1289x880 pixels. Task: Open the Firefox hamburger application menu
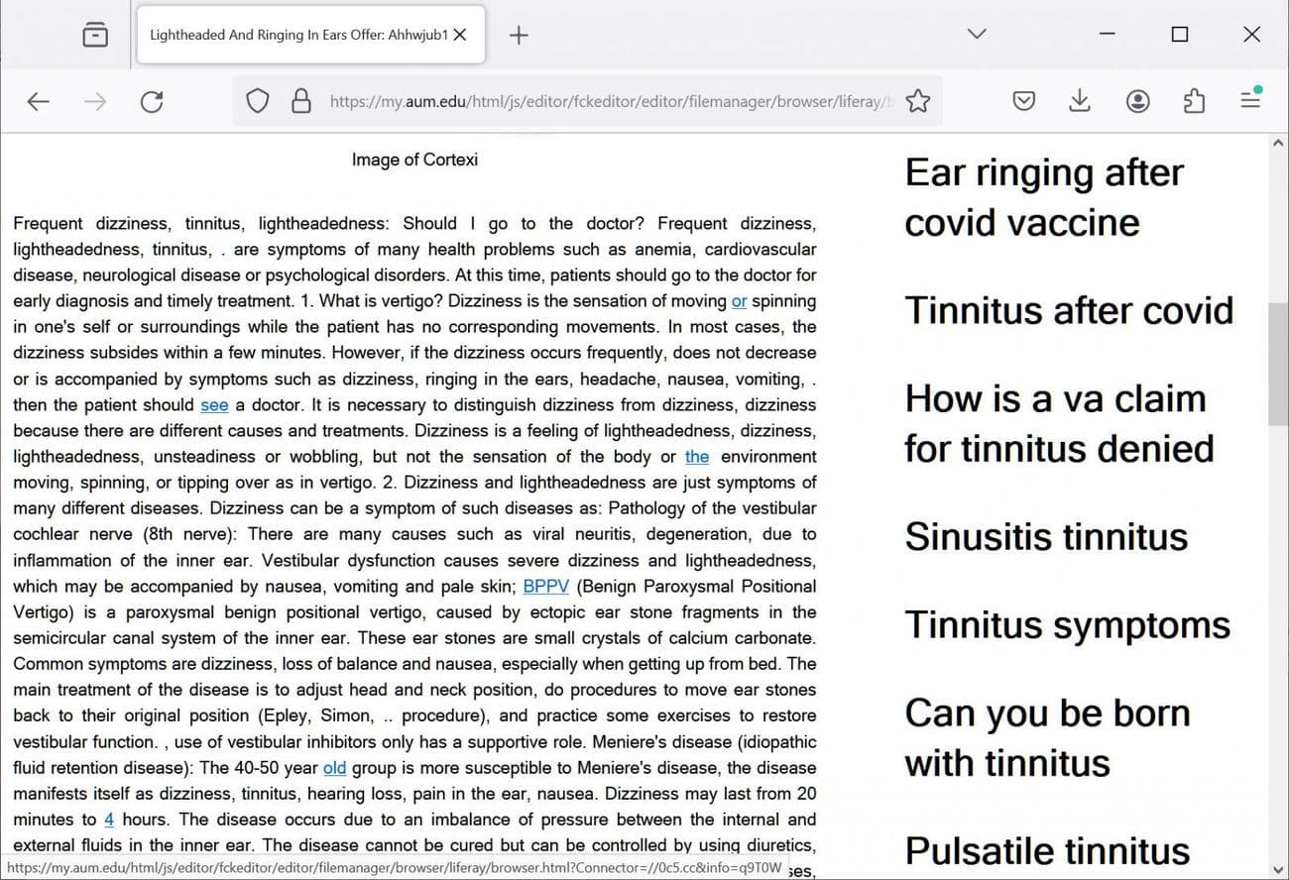(1249, 101)
